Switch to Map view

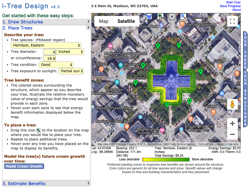103,21
